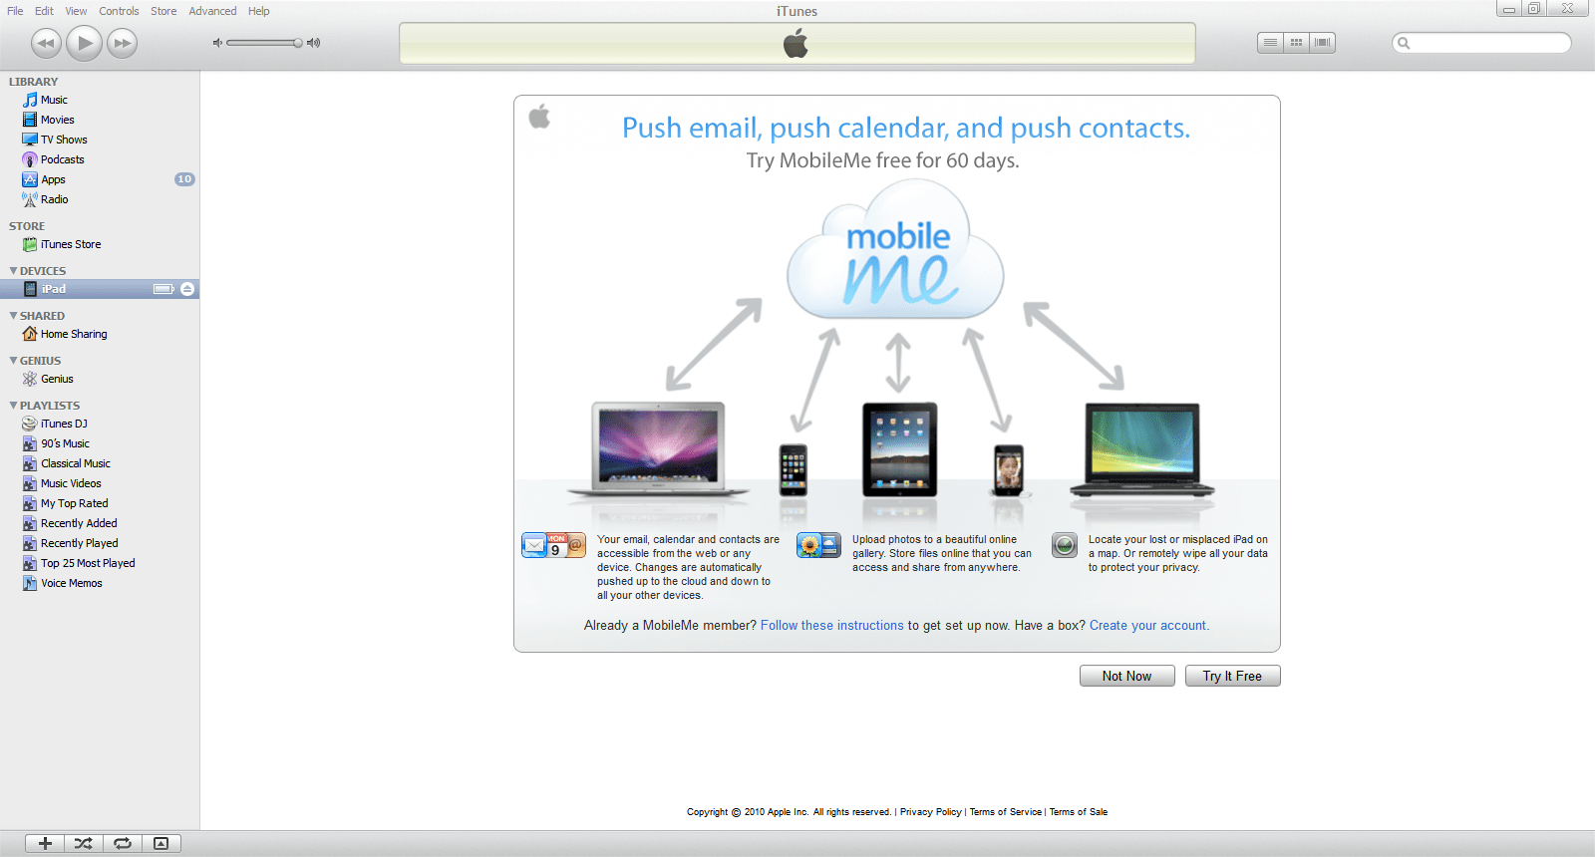Open the iTunes Store bag icon
Viewport: 1595px width, 857px height.
click(x=30, y=244)
